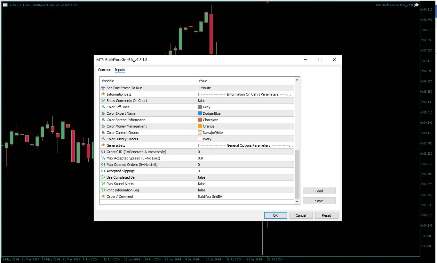Click the OK button
The width and height of the screenshot is (437, 263).
click(x=275, y=215)
